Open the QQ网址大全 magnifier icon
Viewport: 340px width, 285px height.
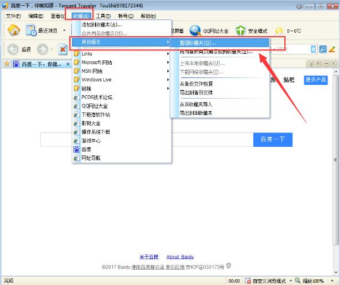(195, 30)
